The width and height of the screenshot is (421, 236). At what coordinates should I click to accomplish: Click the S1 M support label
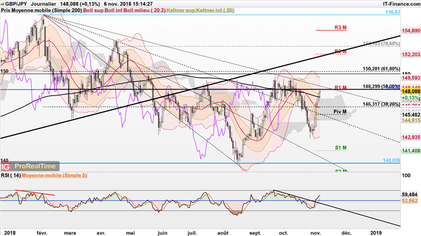tap(341, 148)
